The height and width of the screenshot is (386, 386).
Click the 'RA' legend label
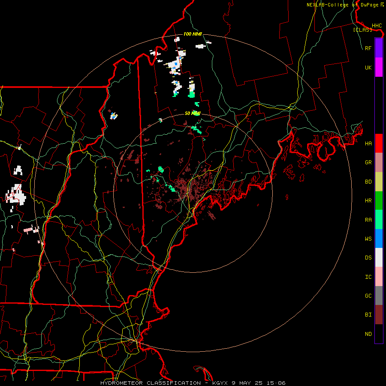368,220
